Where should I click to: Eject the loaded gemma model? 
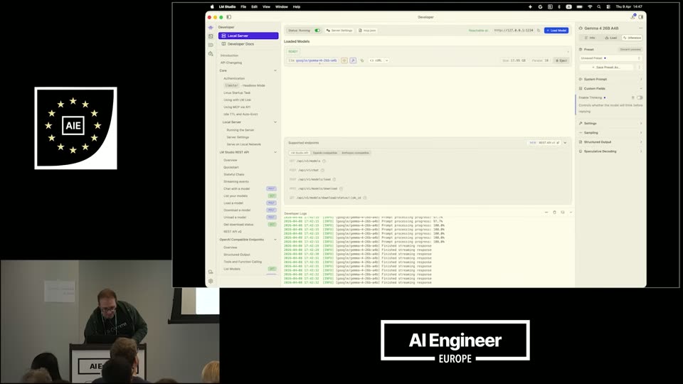coord(561,60)
